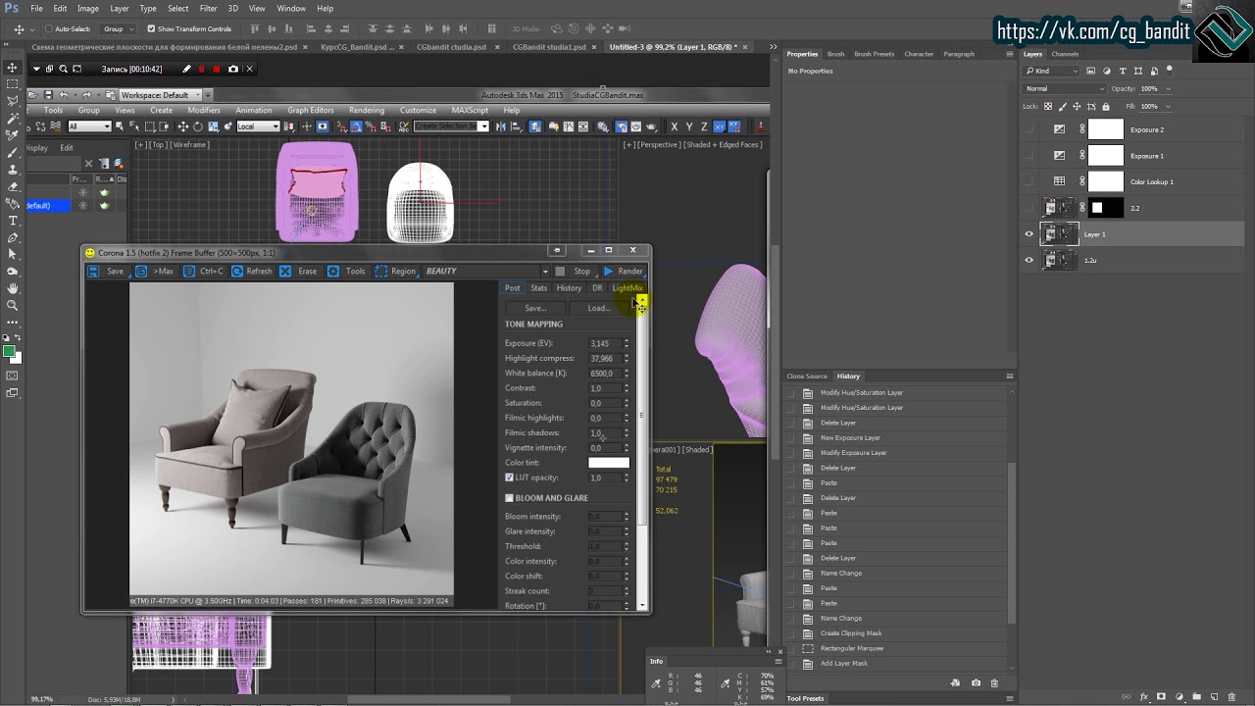Show the Exposure 2 layer visibility
This screenshot has height=706, width=1255.
(1029, 129)
